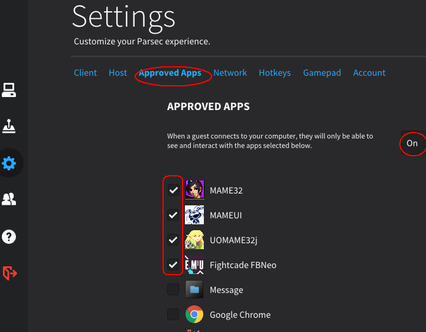Click the MAMEUI app name
The width and height of the screenshot is (426, 332).
[226, 215]
